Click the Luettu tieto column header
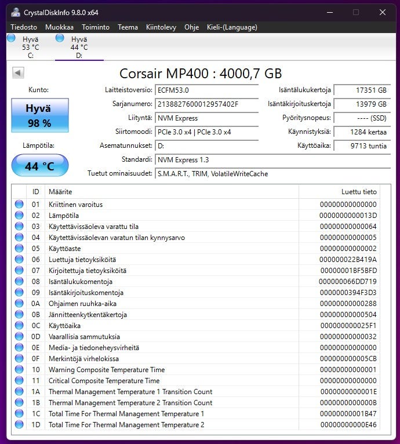The image size is (400, 444). click(x=339, y=192)
